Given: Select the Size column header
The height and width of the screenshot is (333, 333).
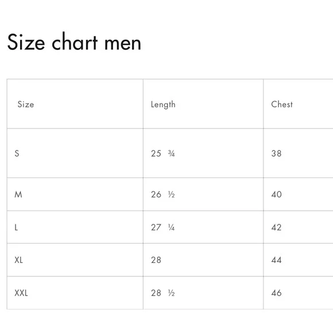Looking at the screenshot, I should coord(26,104).
